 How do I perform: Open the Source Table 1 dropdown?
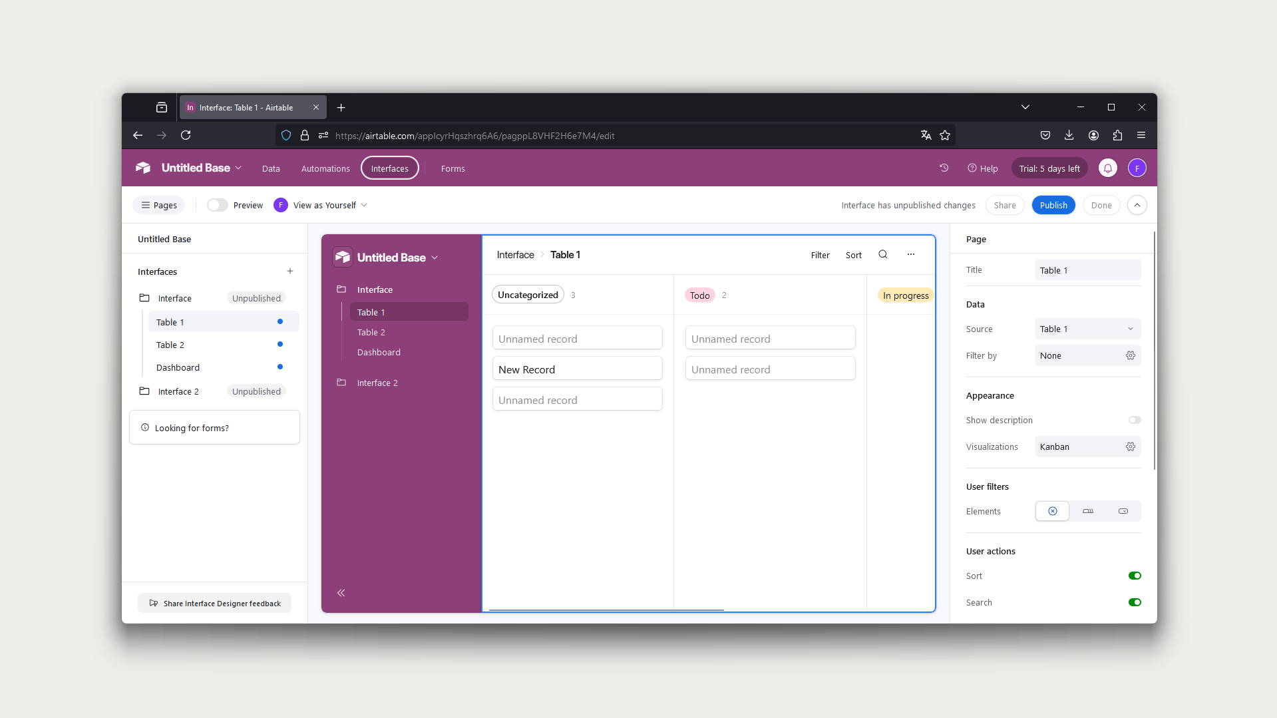coord(1087,329)
